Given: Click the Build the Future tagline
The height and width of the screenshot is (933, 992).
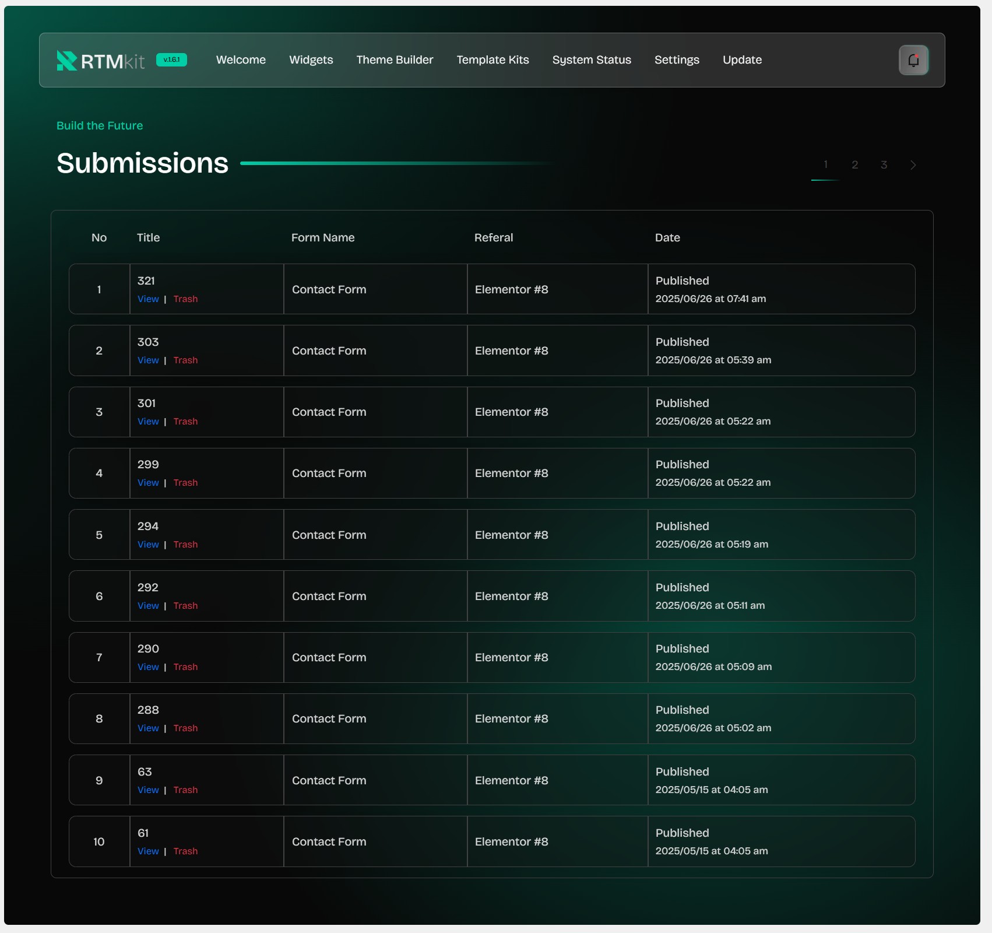Looking at the screenshot, I should coord(100,125).
